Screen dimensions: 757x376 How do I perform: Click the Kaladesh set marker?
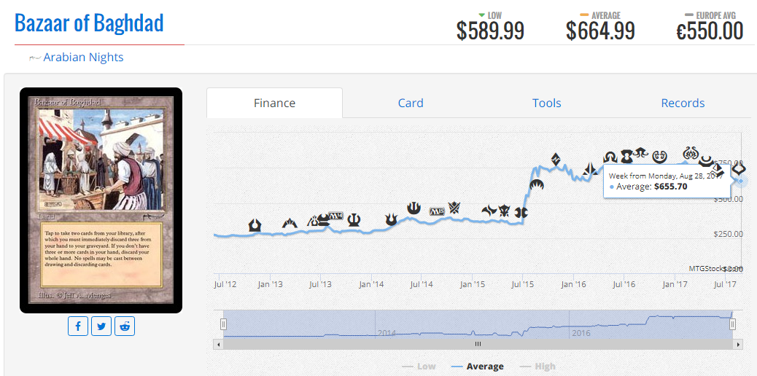[x=659, y=157]
